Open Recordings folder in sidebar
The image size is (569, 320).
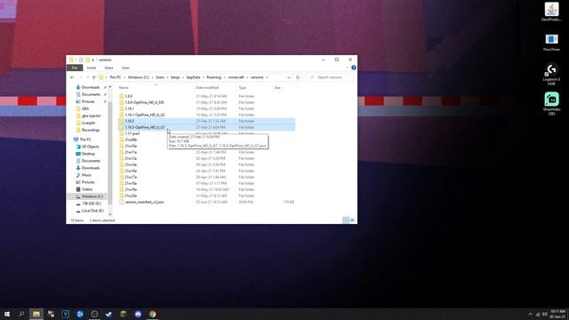click(91, 130)
